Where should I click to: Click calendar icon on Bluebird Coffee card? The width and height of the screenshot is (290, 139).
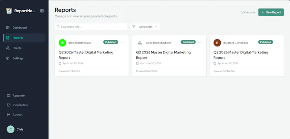pyautogui.click(x=215, y=63)
